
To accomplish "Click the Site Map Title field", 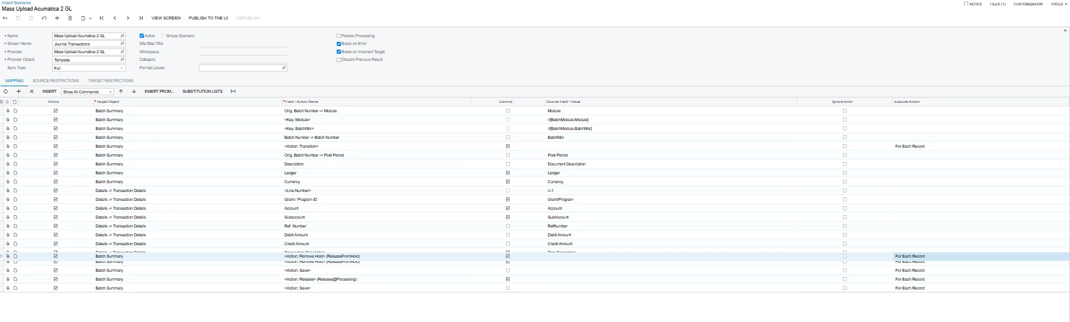I will 243,44.
